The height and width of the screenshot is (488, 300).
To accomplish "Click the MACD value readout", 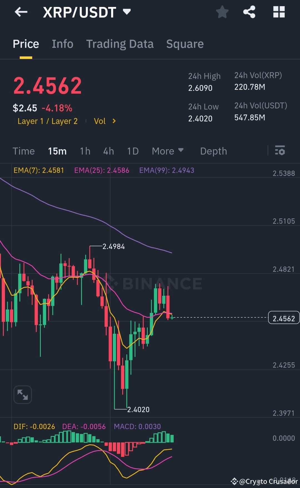I will tap(137, 426).
